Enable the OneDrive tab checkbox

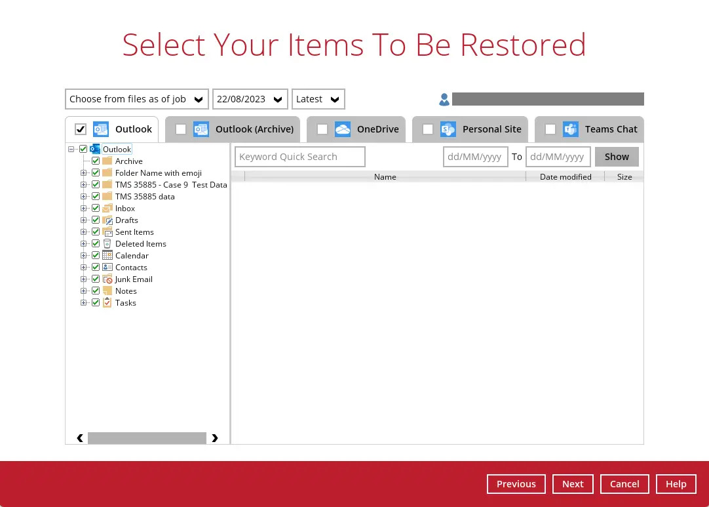pos(322,129)
